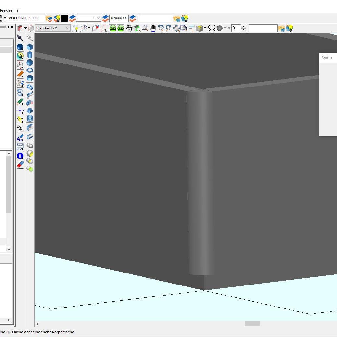
Task: Select the text annotation tool
Action: (x=20, y=138)
